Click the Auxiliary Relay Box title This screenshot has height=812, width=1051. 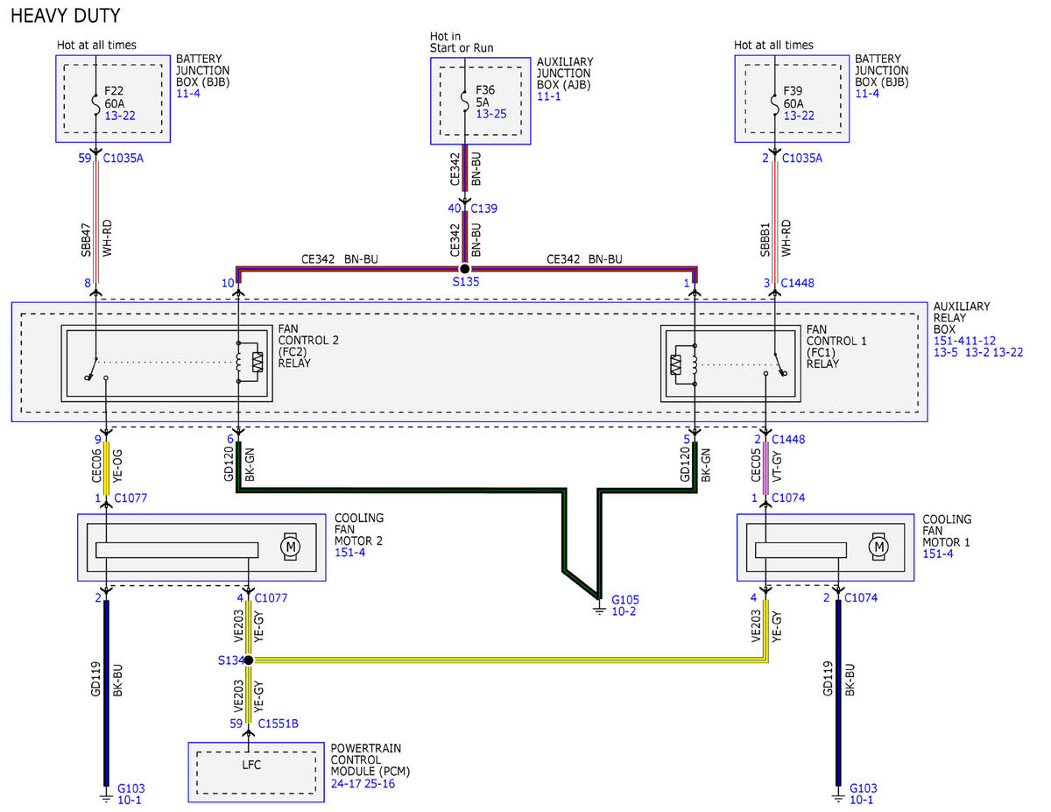click(963, 319)
